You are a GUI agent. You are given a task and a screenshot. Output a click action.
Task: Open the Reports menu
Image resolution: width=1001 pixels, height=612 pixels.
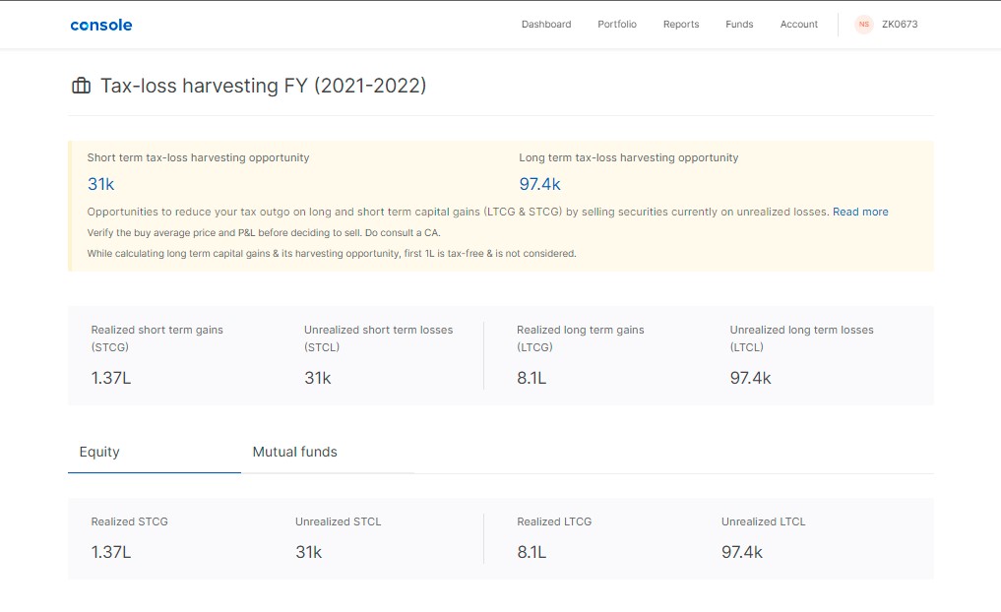[x=681, y=25]
